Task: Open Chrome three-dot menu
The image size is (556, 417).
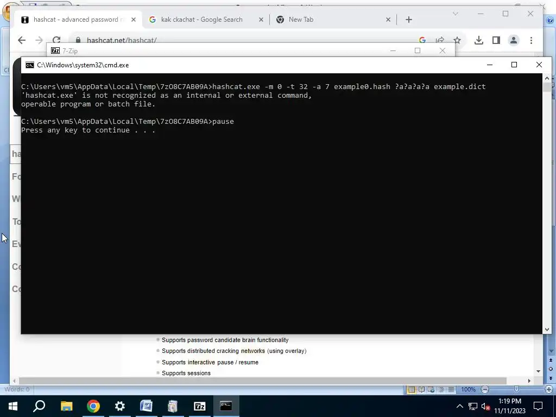Action: tap(531, 40)
